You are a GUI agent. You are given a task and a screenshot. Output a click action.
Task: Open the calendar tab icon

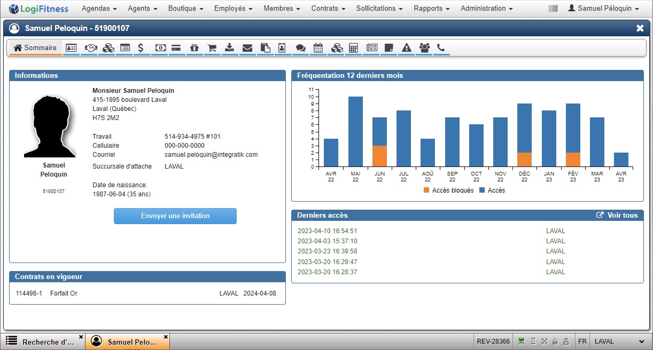tap(318, 48)
